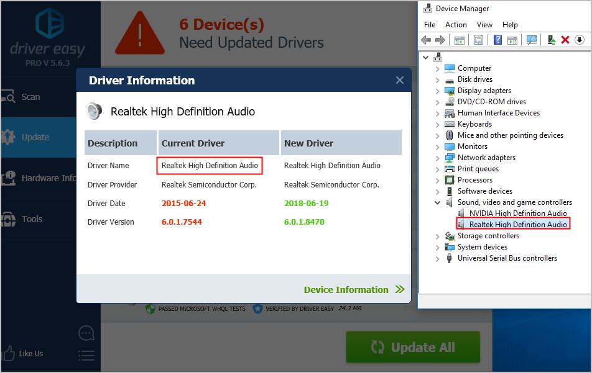Scan for hardware changes in Device Manager
This screenshot has width=592, height=373.
(x=532, y=40)
